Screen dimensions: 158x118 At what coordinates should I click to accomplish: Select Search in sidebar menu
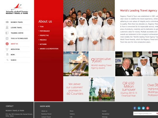pyautogui.click(x=13, y=60)
